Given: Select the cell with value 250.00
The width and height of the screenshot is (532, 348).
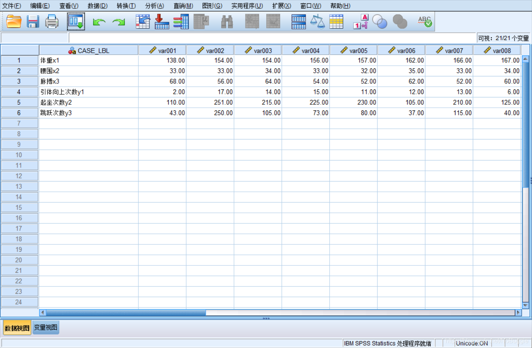Looking at the screenshot, I should coord(210,113).
